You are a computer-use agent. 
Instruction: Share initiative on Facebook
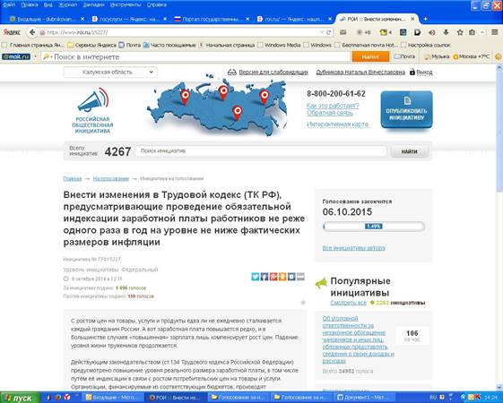(x=264, y=277)
